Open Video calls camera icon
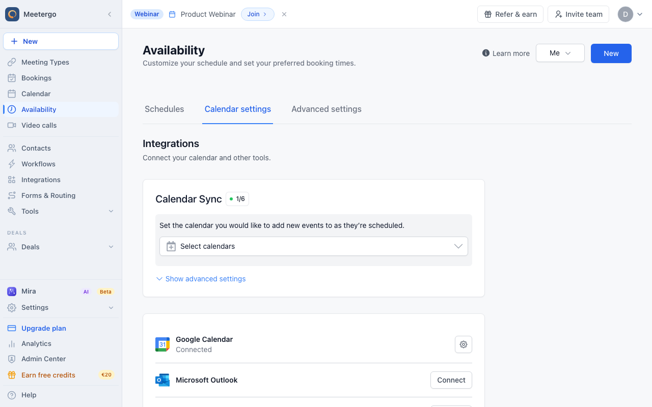The height and width of the screenshot is (407, 652). 12,125
